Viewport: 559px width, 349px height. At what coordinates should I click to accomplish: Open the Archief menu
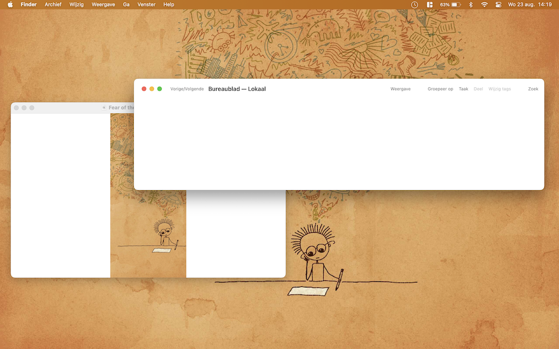(x=53, y=4)
